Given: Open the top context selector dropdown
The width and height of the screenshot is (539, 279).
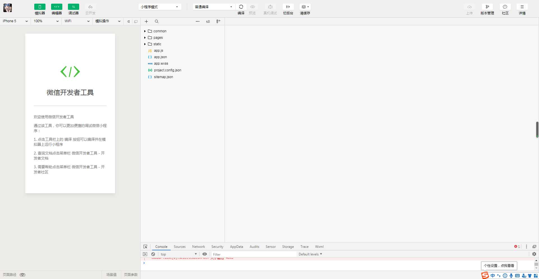Looking at the screenshot, I should click(179, 254).
